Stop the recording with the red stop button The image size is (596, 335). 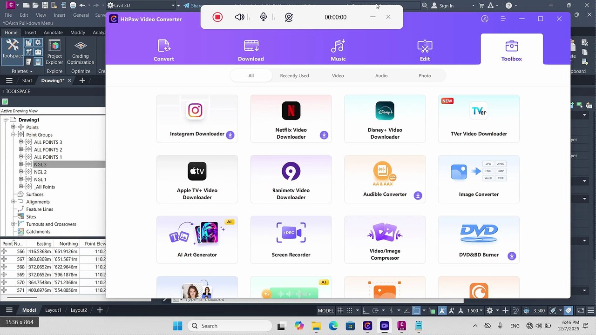coord(217,17)
